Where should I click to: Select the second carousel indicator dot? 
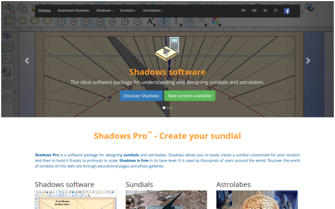[x=167, y=108]
